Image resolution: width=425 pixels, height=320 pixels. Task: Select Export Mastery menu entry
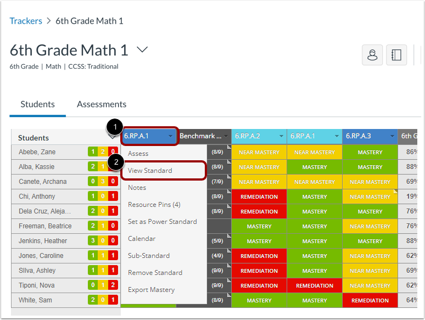151,290
